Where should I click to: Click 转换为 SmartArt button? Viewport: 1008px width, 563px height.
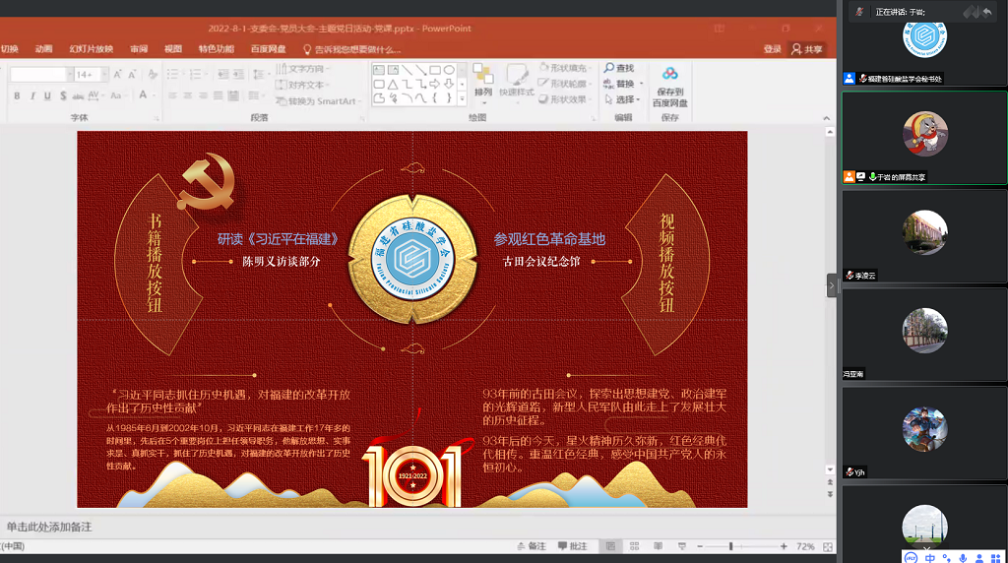coord(318,101)
